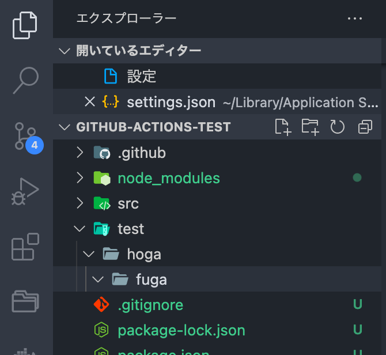Click the New Folder icon

point(311,127)
